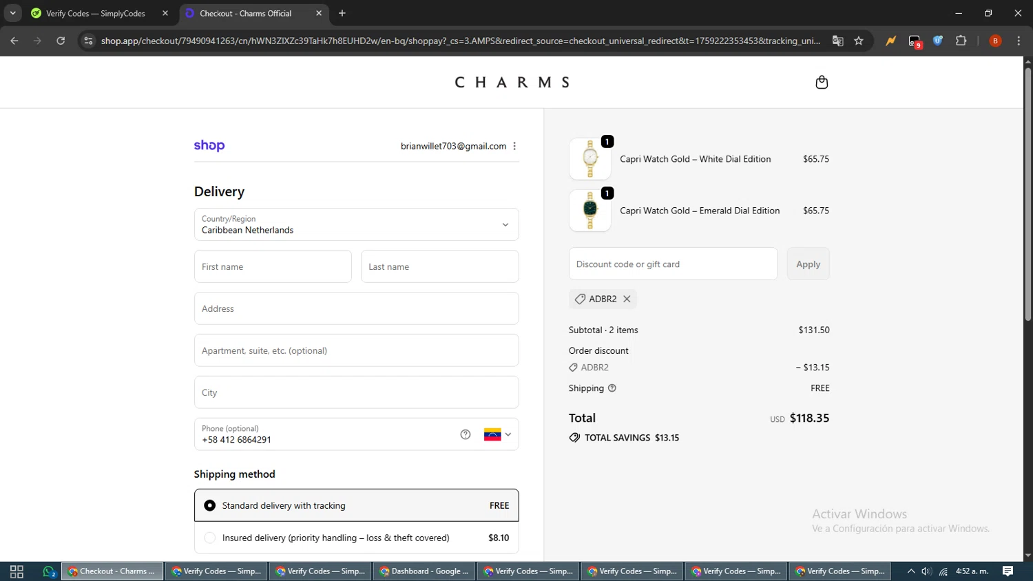
Task: Select Insured delivery priority handling option
Action: [x=357, y=538]
